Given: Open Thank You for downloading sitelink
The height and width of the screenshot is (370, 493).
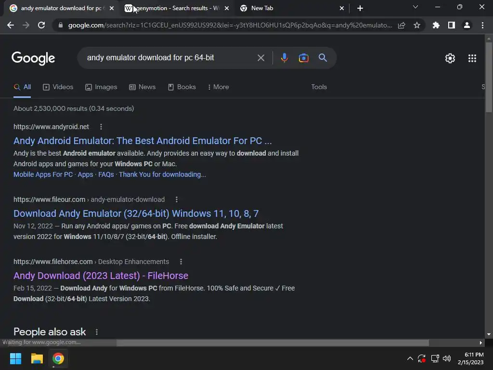Looking at the screenshot, I should click(162, 174).
